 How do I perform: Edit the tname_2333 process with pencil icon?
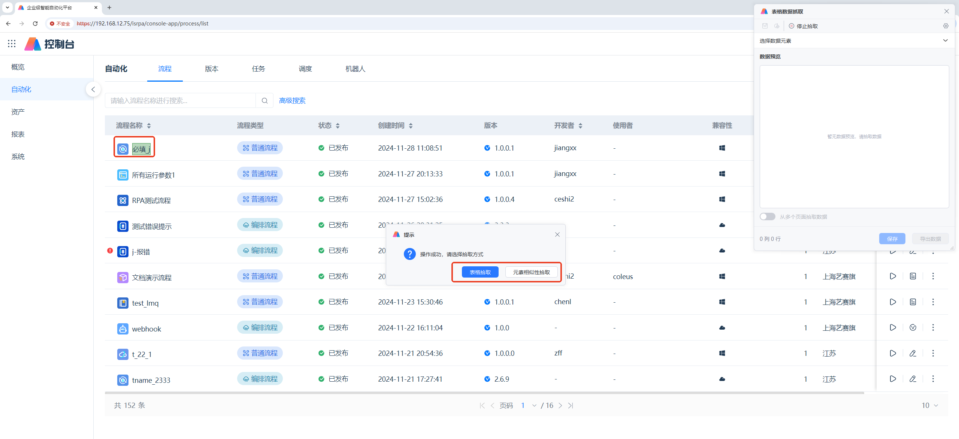tap(913, 379)
